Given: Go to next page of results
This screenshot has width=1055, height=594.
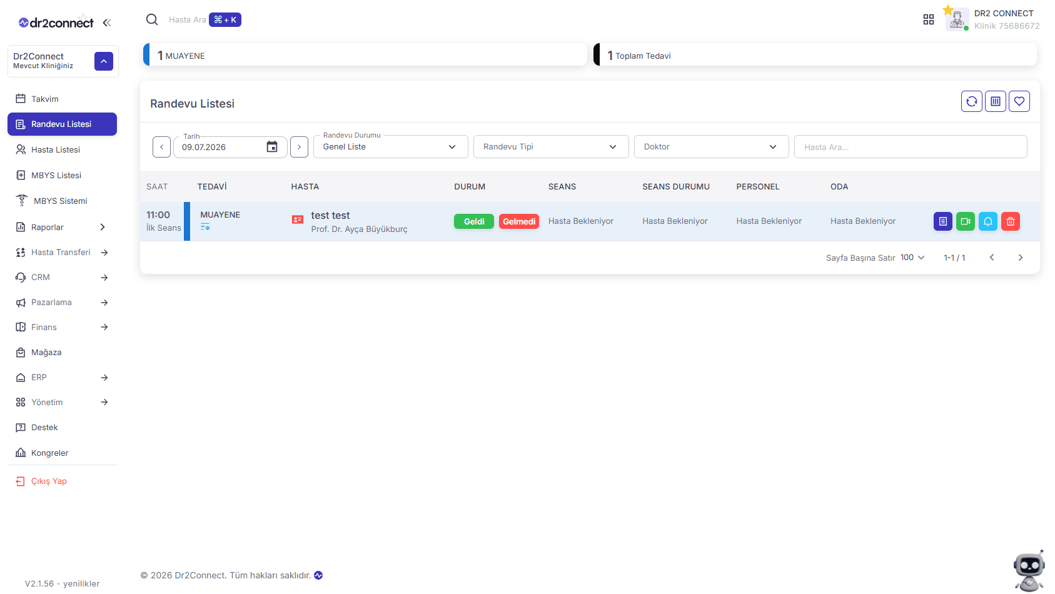Looking at the screenshot, I should [1021, 258].
